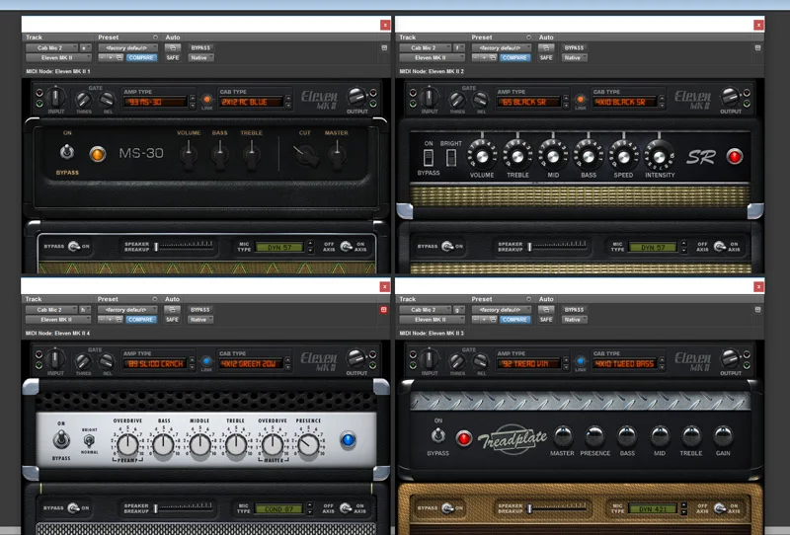Click the preset settings icon beside COMPARE in MS-30 window
This screenshot has height=535, width=790.
click(x=119, y=58)
